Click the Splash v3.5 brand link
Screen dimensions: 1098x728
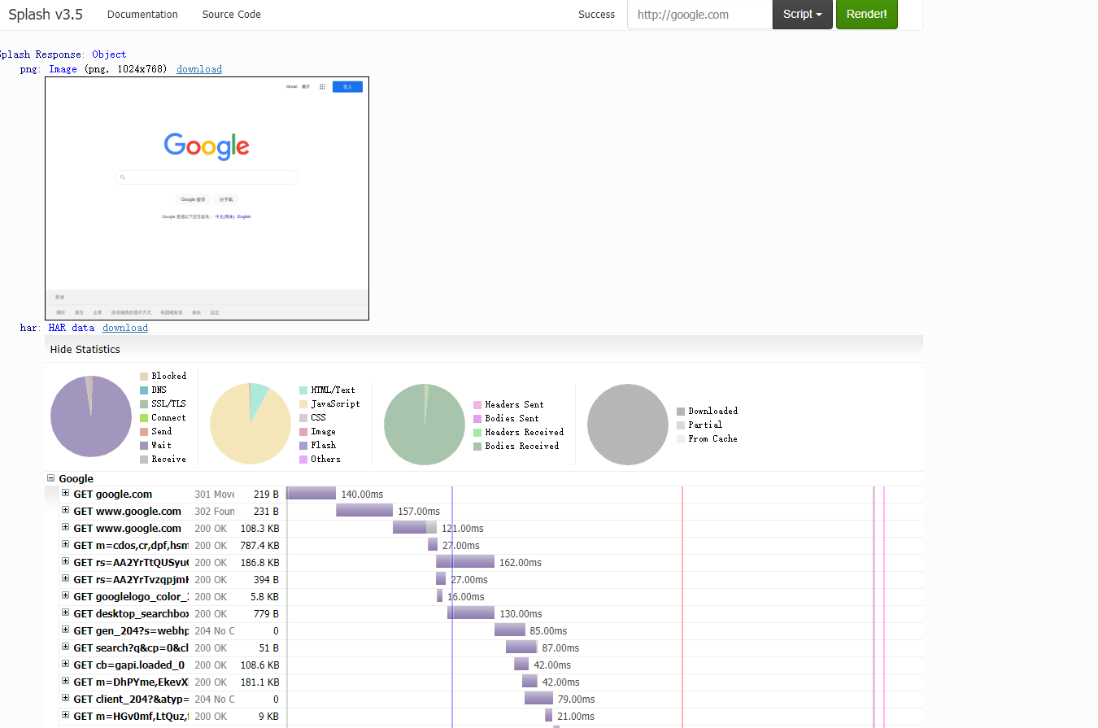[46, 14]
